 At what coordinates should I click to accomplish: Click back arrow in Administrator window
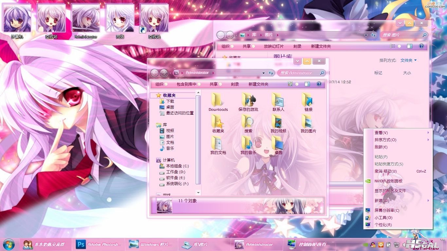(155, 73)
